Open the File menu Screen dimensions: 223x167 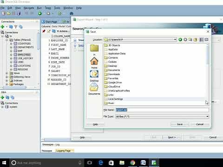click(x=2, y=8)
